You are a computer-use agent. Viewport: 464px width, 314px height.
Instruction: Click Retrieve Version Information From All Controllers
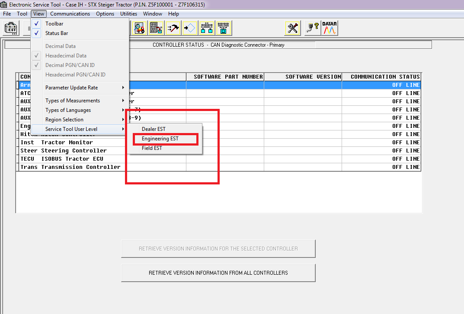pos(218,273)
